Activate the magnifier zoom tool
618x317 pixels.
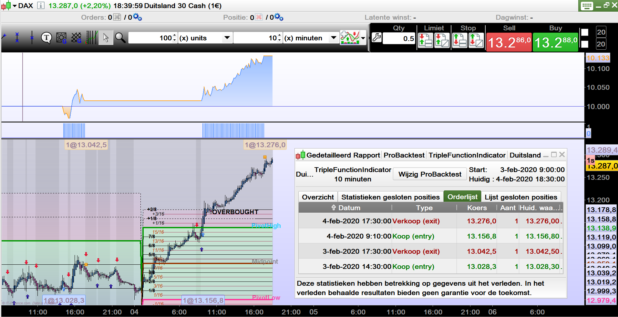point(120,38)
